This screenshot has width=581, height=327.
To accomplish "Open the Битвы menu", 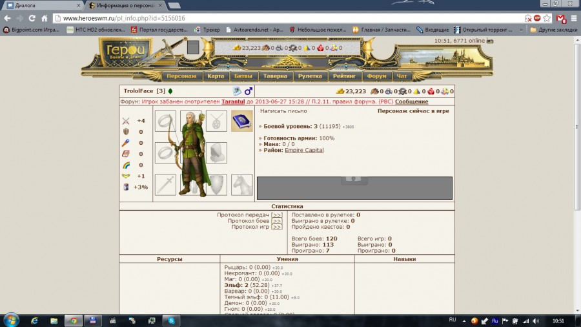I will click(x=243, y=76).
